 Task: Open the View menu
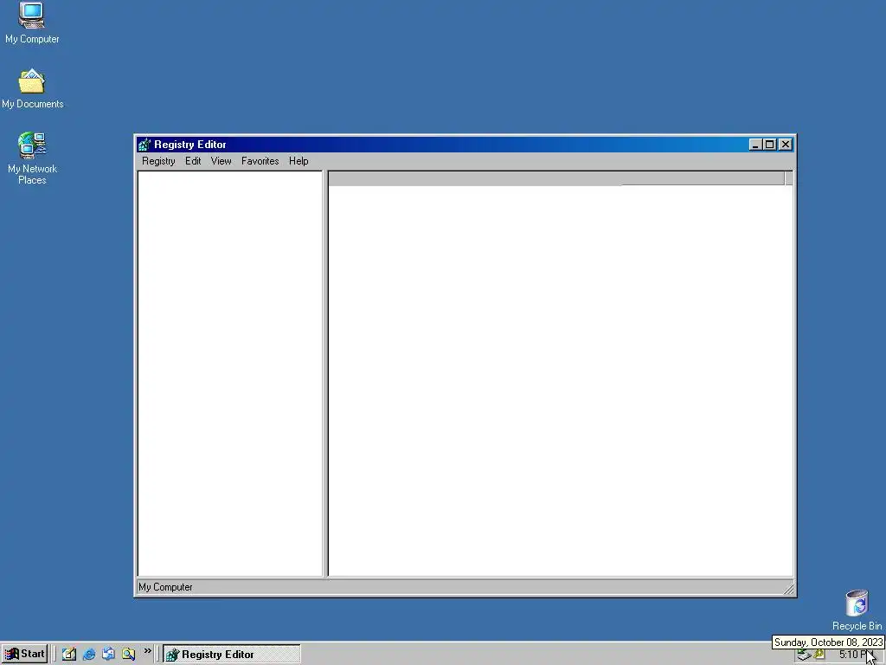point(221,161)
